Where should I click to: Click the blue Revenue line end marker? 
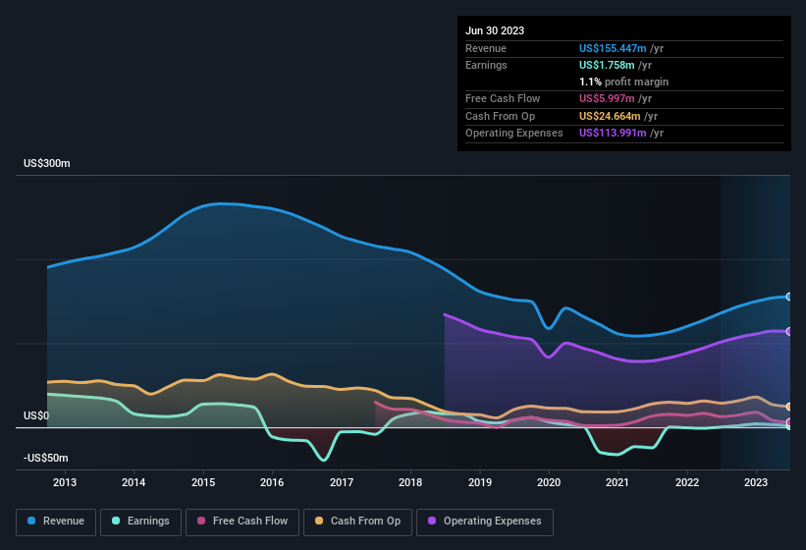pyautogui.click(x=789, y=297)
